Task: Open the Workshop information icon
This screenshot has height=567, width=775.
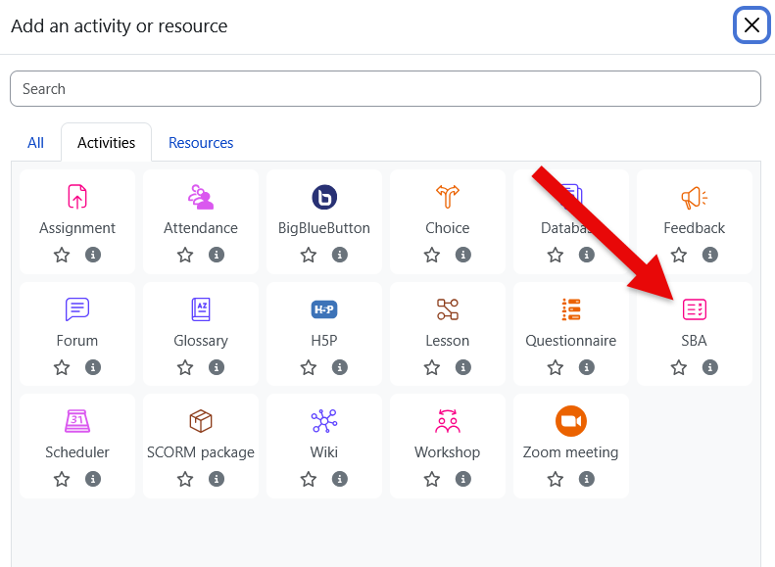Action: (x=463, y=479)
